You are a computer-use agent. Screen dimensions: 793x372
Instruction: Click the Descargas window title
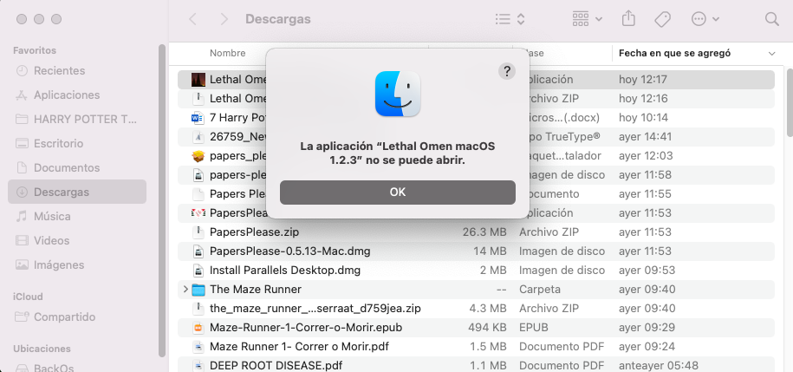click(x=277, y=19)
